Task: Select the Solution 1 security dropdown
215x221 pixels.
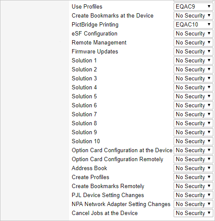Action: (193, 60)
